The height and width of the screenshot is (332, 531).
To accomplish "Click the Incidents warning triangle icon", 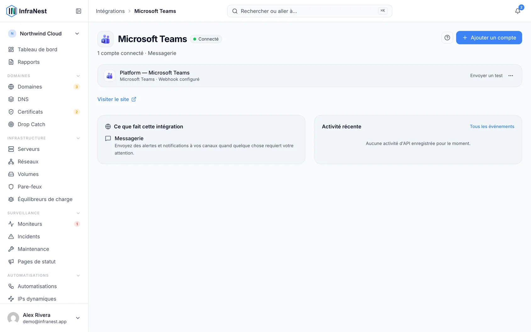I will [11, 236].
